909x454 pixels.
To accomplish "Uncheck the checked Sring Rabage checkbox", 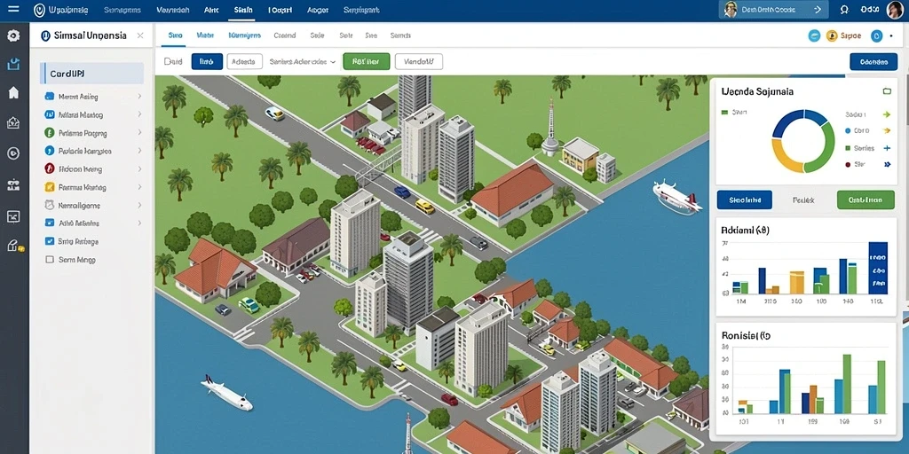I will [50, 241].
